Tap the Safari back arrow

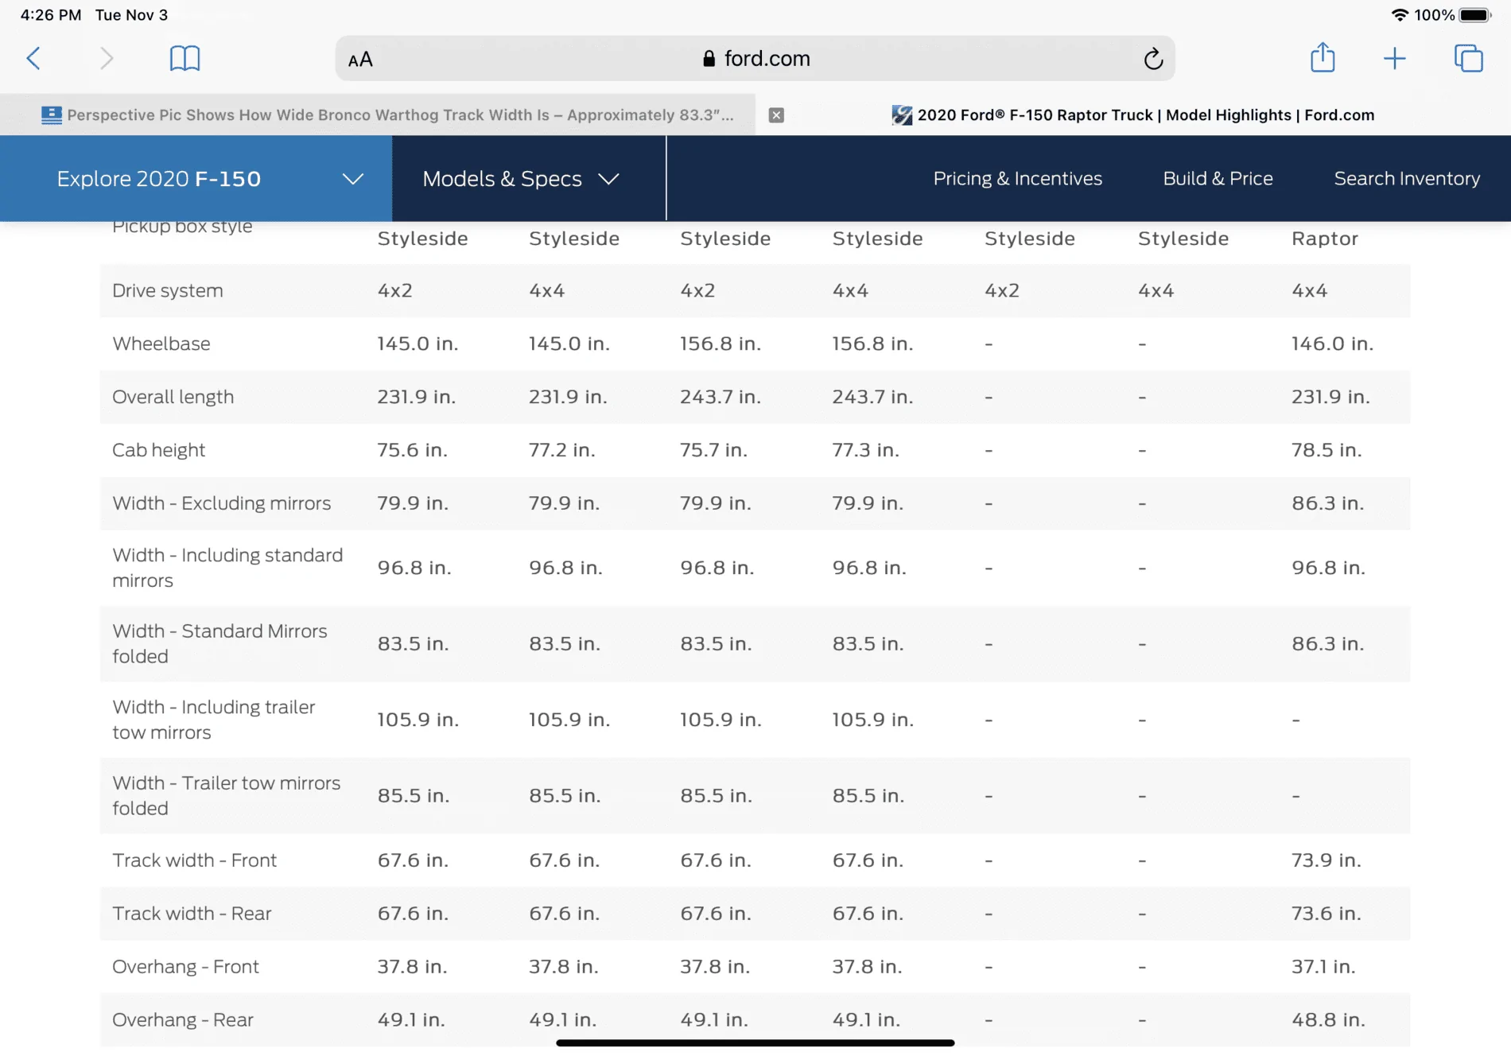coord(33,58)
